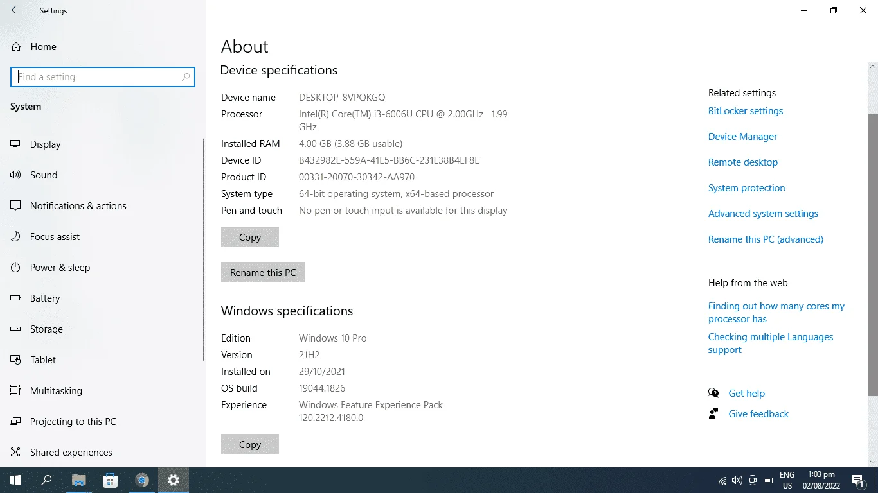The height and width of the screenshot is (493, 878).
Task: Open the clock and date flyout
Action: pyautogui.click(x=822, y=480)
